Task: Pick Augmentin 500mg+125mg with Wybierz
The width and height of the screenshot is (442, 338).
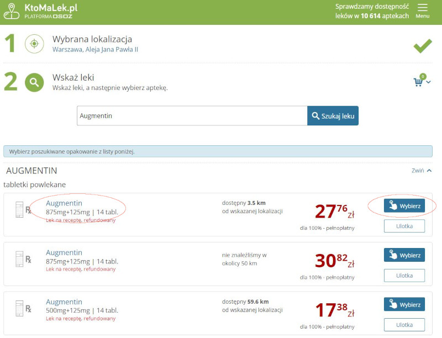Action: point(404,304)
